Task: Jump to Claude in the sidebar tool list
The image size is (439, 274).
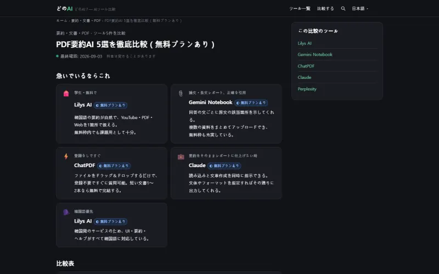Action: (x=305, y=77)
